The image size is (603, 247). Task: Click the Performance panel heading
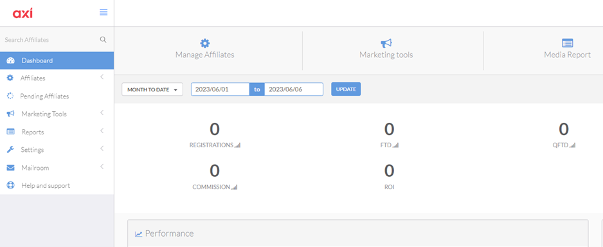pos(169,233)
